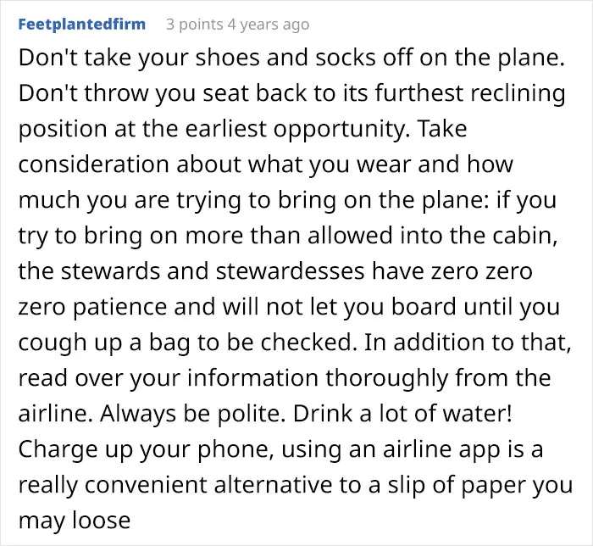Click the '4 years ago' timestamp
The image size is (593, 546).
click(x=269, y=25)
